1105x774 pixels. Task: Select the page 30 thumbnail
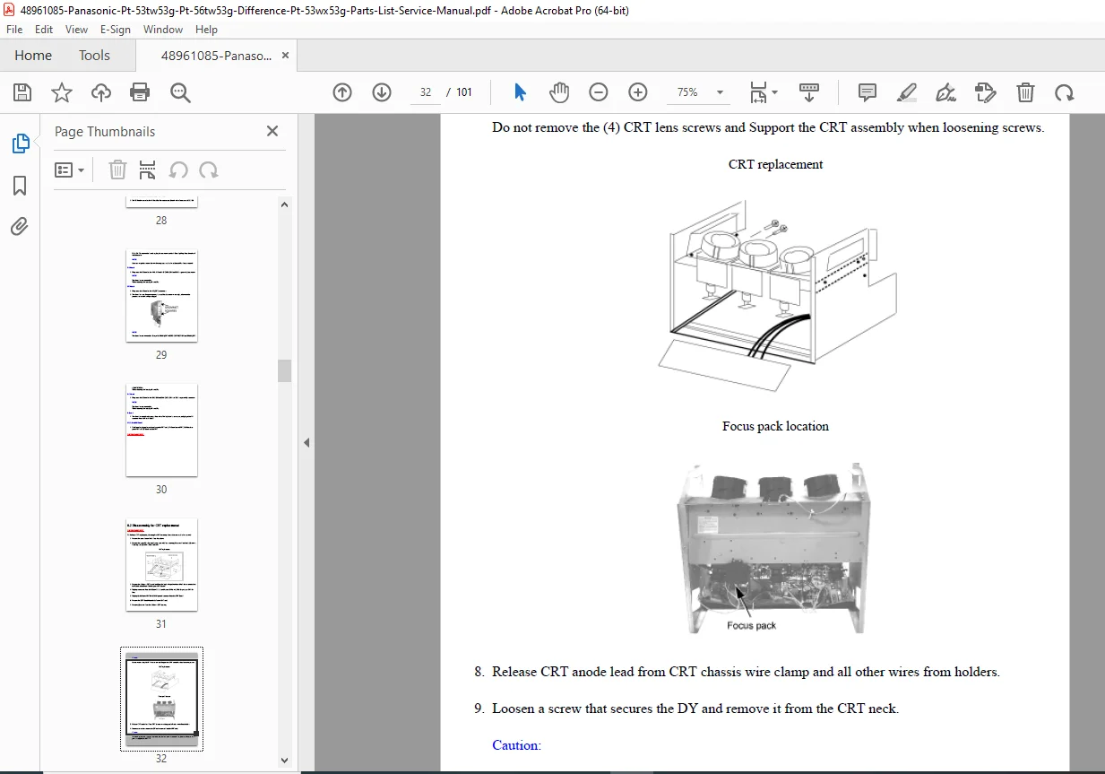[x=161, y=430]
